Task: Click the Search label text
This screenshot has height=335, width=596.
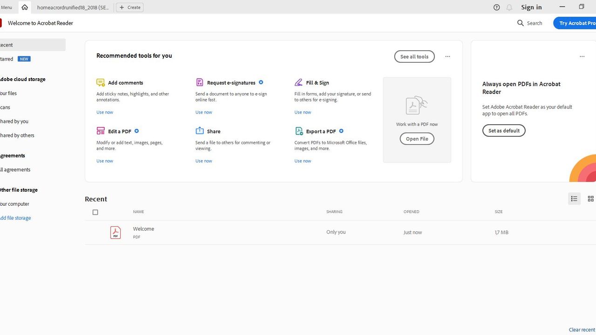Action: click(535, 23)
